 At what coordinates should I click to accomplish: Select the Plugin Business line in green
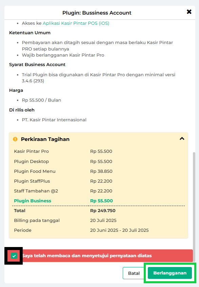tap(63, 201)
